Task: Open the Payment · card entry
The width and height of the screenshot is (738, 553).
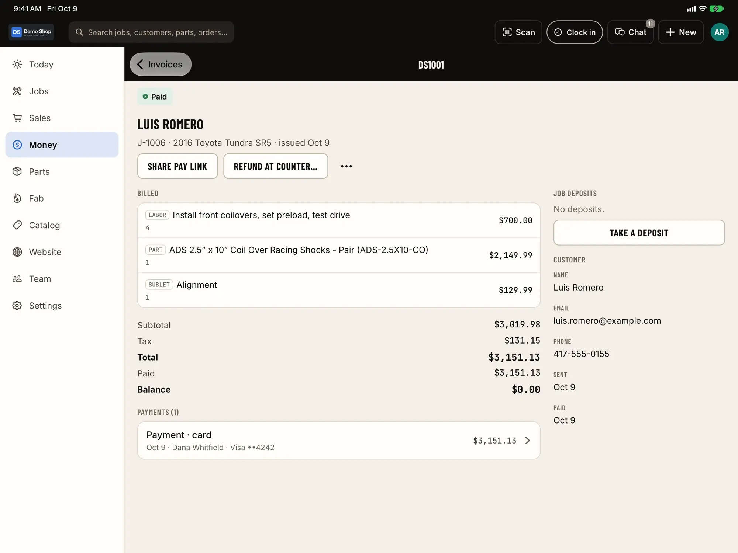Action: coord(339,441)
